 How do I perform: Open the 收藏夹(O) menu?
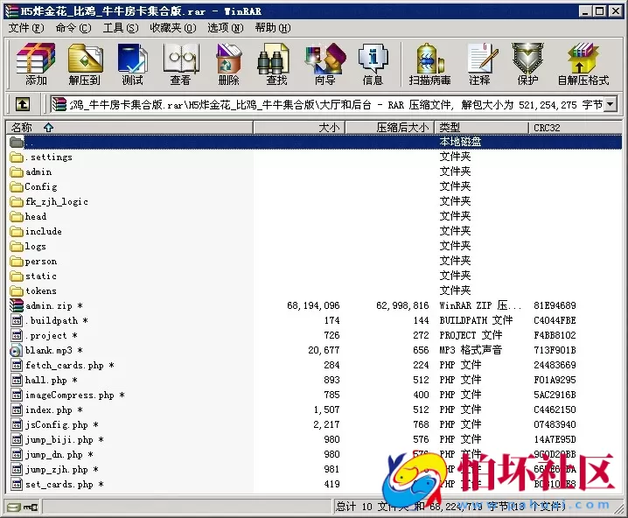(173, 28)
